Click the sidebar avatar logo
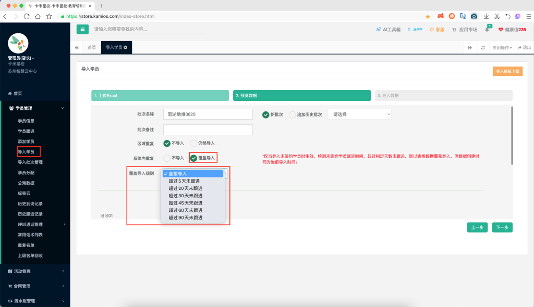Viewport: 534px width, 307px height. [18, 43]
